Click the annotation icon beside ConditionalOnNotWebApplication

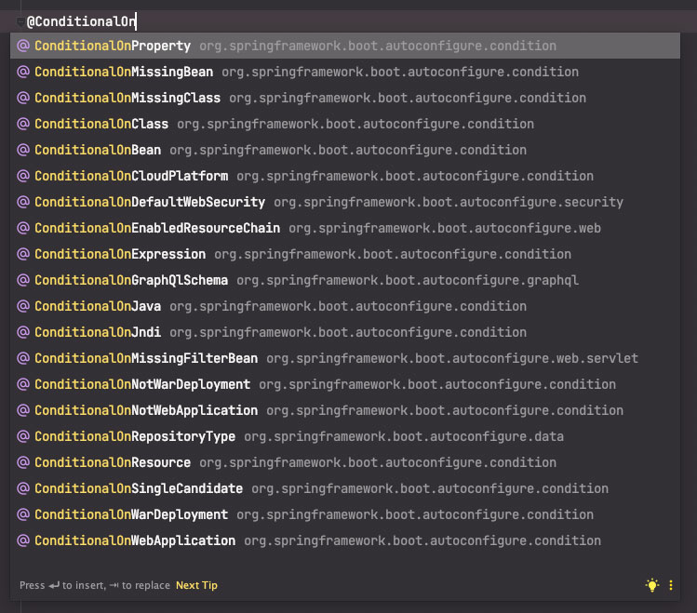(23, 410)
